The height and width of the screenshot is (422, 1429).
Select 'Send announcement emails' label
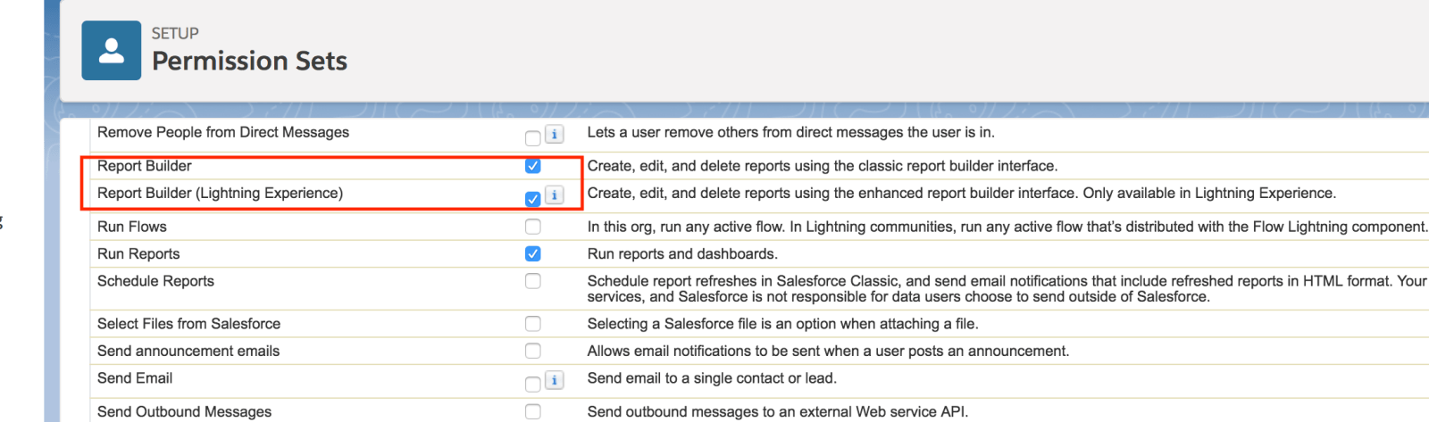coord(188,352)
